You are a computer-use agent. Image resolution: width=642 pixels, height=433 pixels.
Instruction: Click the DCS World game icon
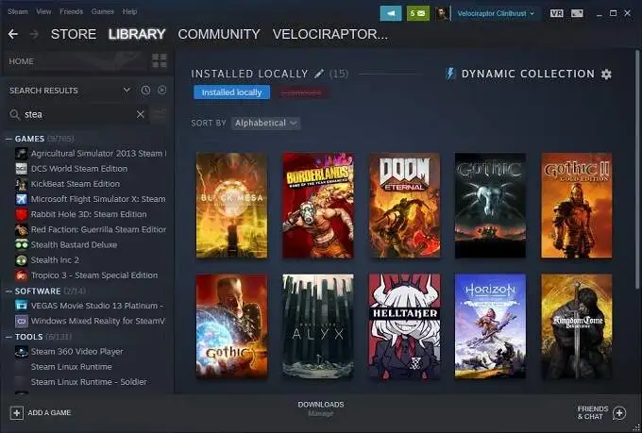coord(22,169)
